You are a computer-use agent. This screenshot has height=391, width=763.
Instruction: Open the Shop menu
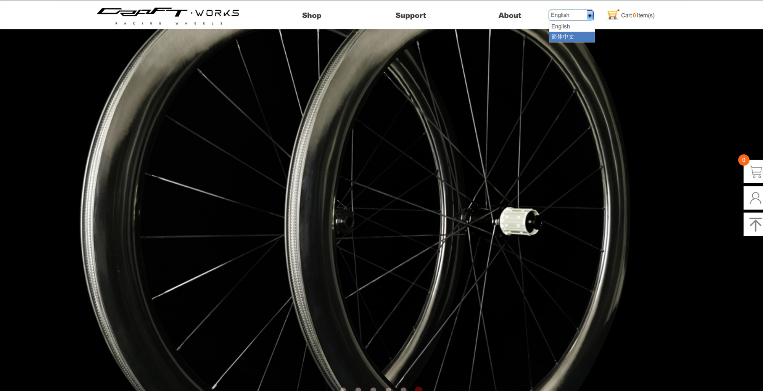click(312, 16)
